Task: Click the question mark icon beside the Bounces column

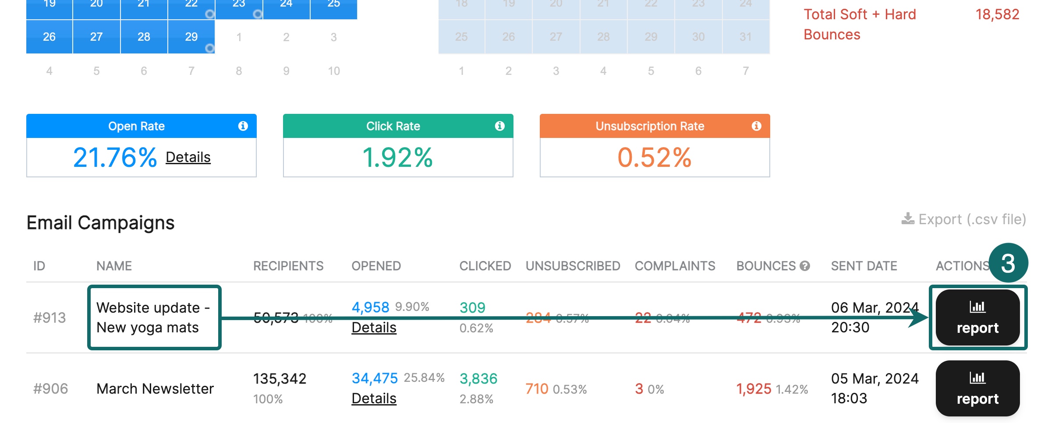Action: tap(805, 265)
